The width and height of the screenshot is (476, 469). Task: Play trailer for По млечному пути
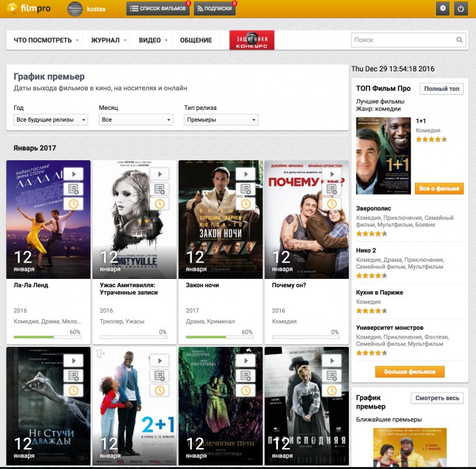point(245,360)
